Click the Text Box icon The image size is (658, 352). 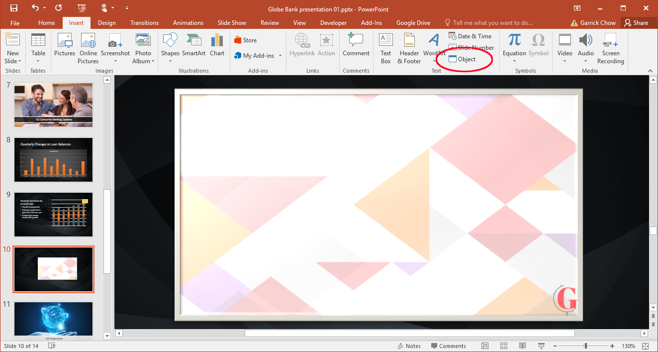pyautogui.click(x=386, y=48)
